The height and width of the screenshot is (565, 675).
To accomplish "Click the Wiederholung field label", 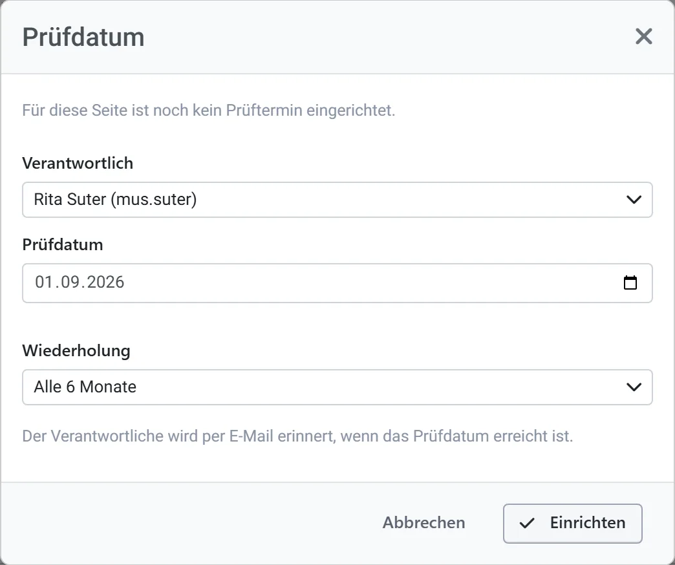I will click(x=76, y=350).
